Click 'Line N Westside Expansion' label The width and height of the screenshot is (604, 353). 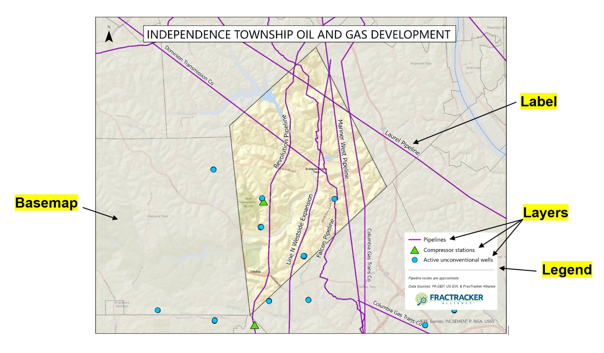(299, 229)
